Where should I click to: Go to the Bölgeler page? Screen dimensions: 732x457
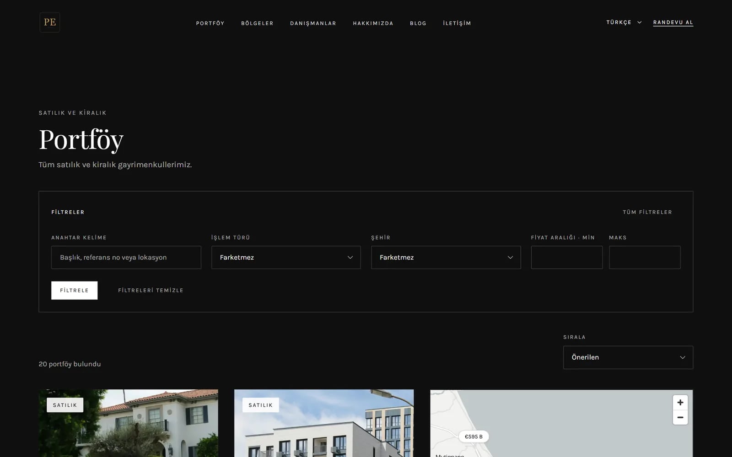pyautogui.click(x=257, y=23)
